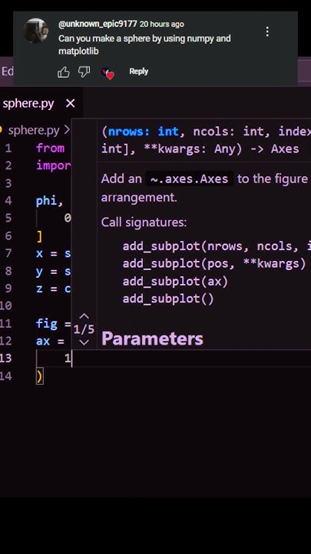Click the 1/5 signature counter

[x=84, y=329]
